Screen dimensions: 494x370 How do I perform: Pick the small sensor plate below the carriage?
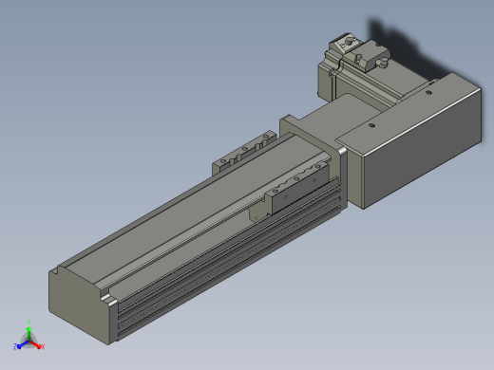pyautogui.click(x=258, y=213)
